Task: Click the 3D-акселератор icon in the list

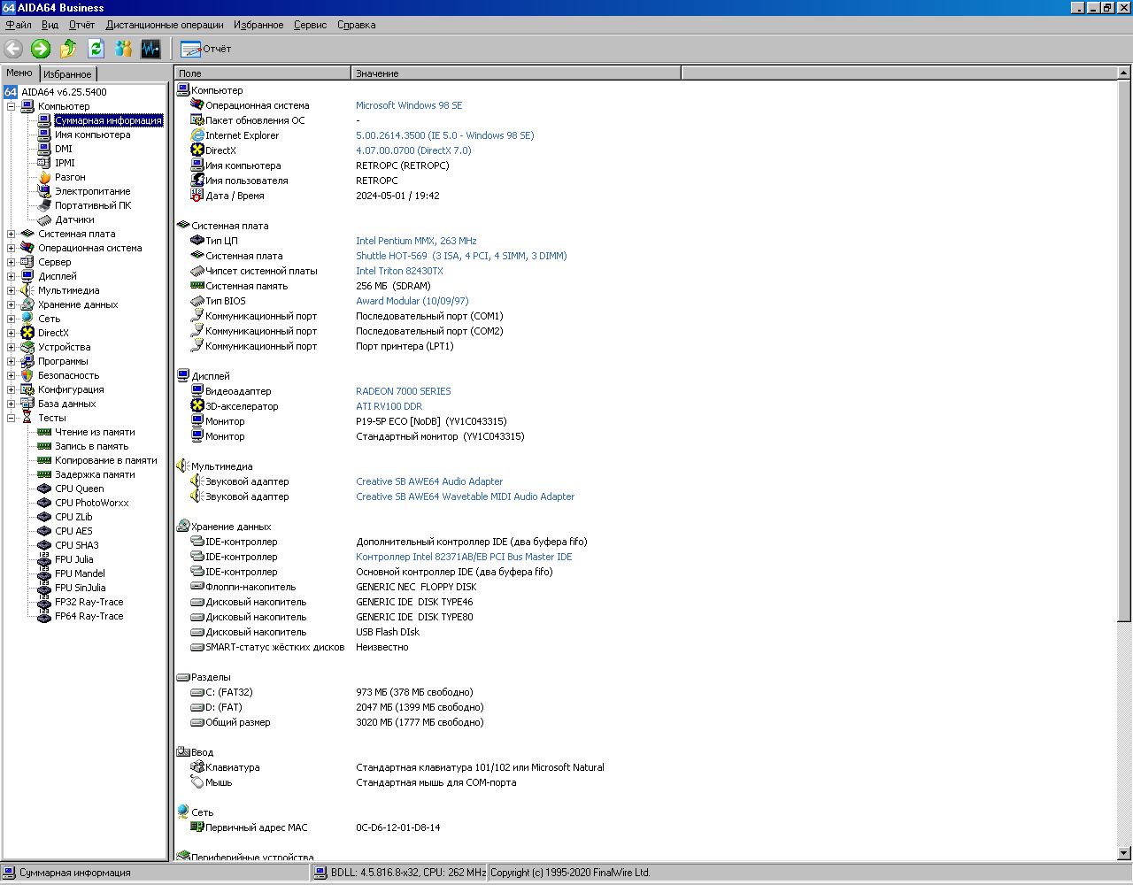Action: coord(197,406)
